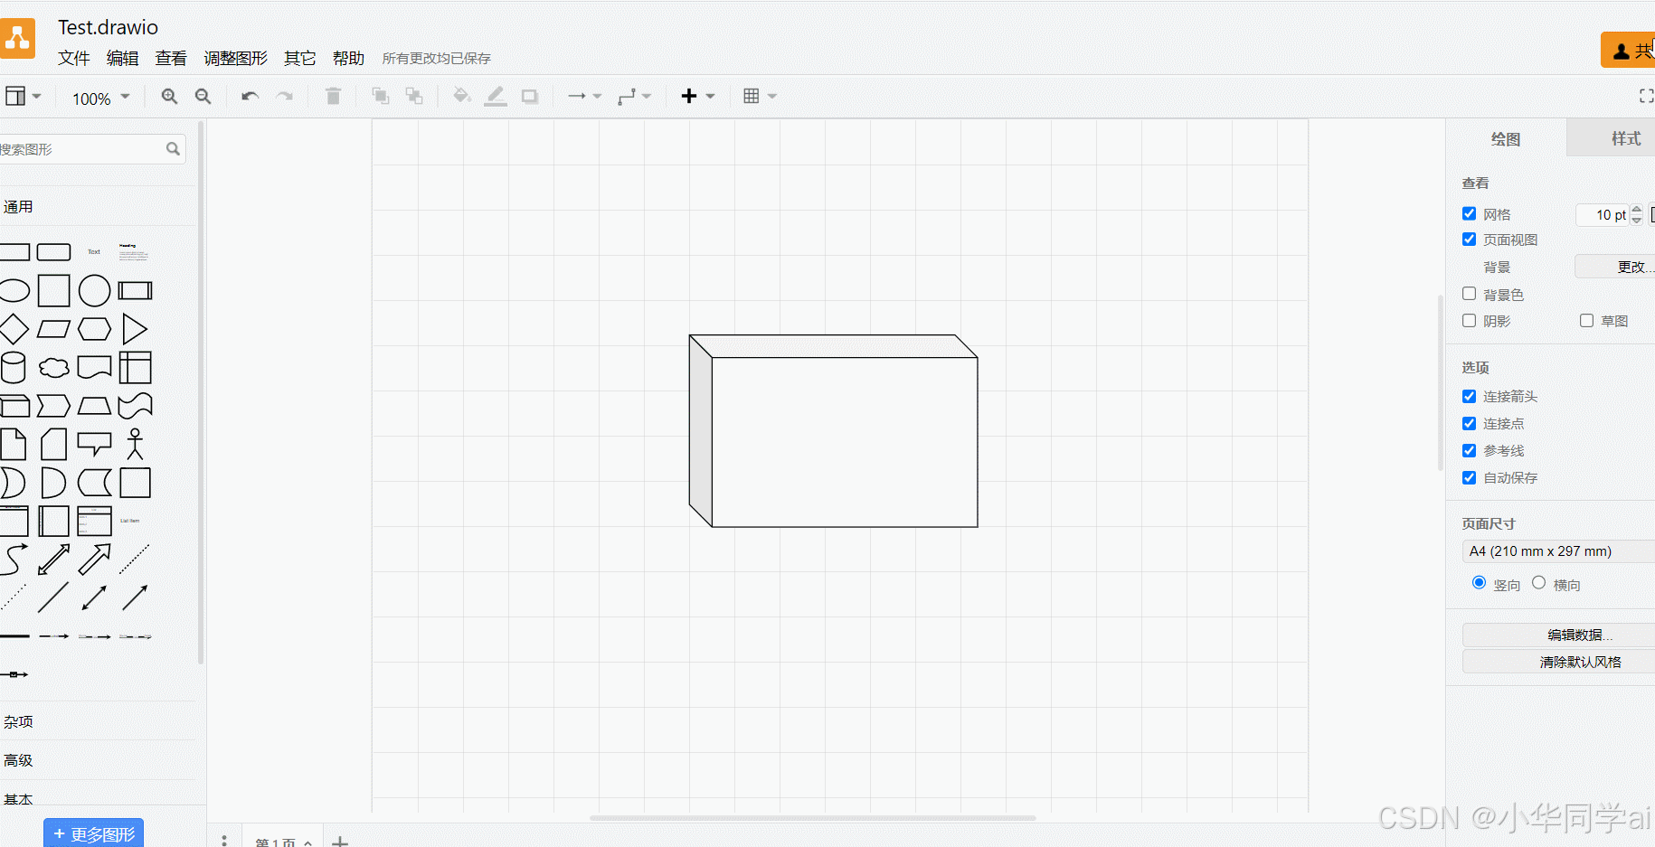This screenshot has width=1655, height=847.
Task: Select the ellipse shape in the palette
Action: tap(14, 290)
